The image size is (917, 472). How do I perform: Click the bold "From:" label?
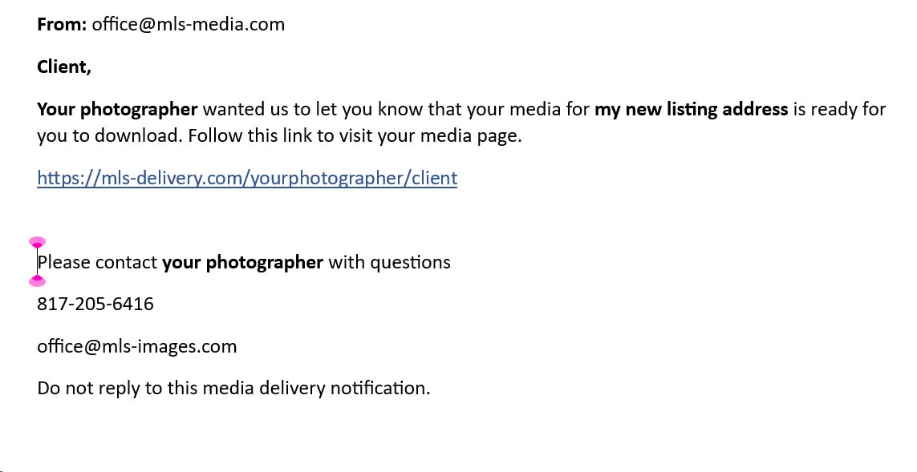62,24
